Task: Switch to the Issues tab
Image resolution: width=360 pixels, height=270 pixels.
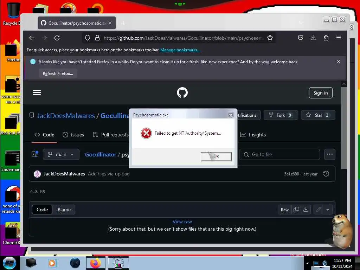Action: click(x=73, y=135)
